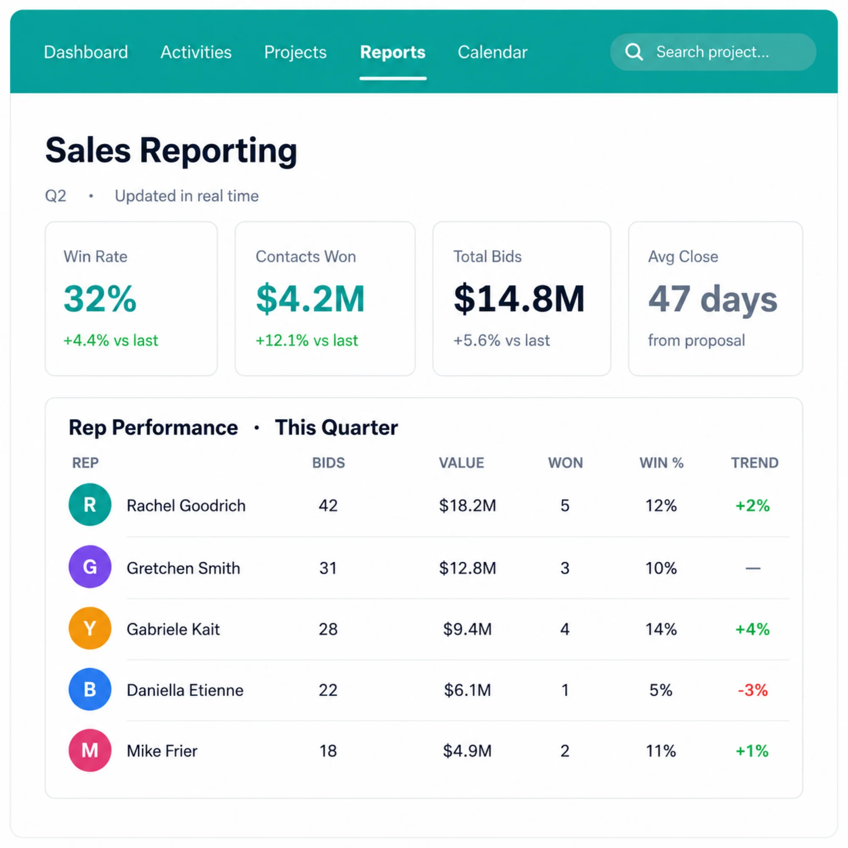Click the 'Updated in real time' text

(187, 196)
